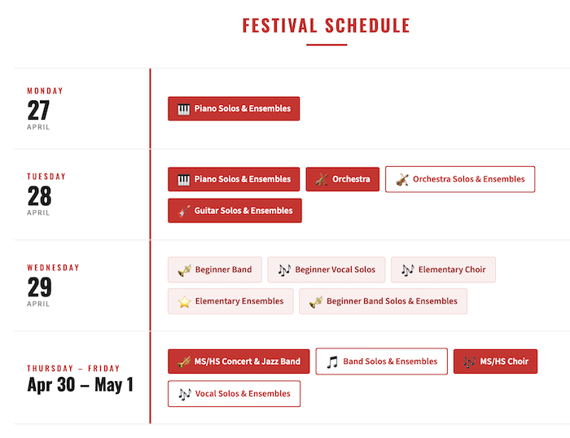
Task: Click the violin icon in Orchestra Solos & Ensembles
Action: [x=402, y=179]
